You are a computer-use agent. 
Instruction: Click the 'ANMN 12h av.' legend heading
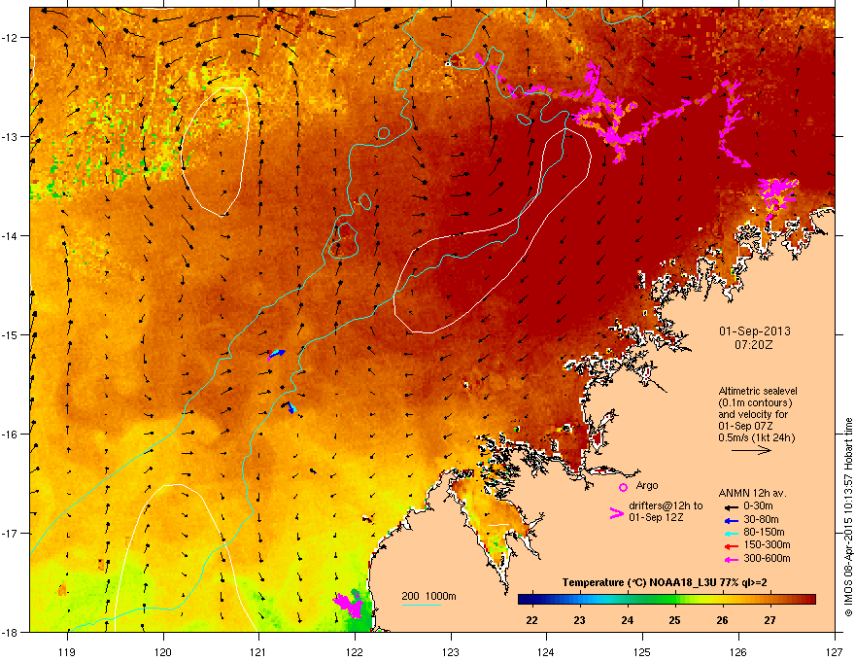[x=752, y=493]
